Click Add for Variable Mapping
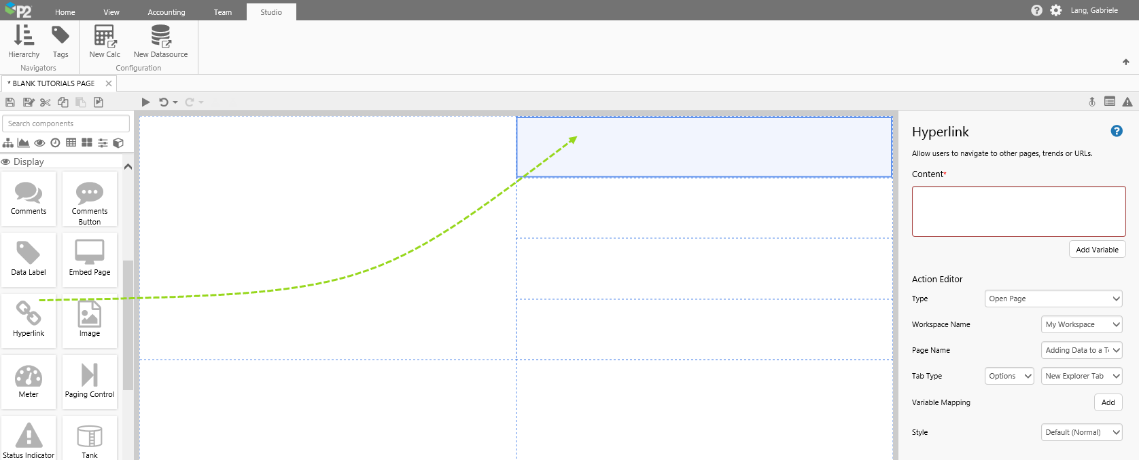Image resolution: width=1139 pixels, height=460 pixels. (x=1108, y=402)
